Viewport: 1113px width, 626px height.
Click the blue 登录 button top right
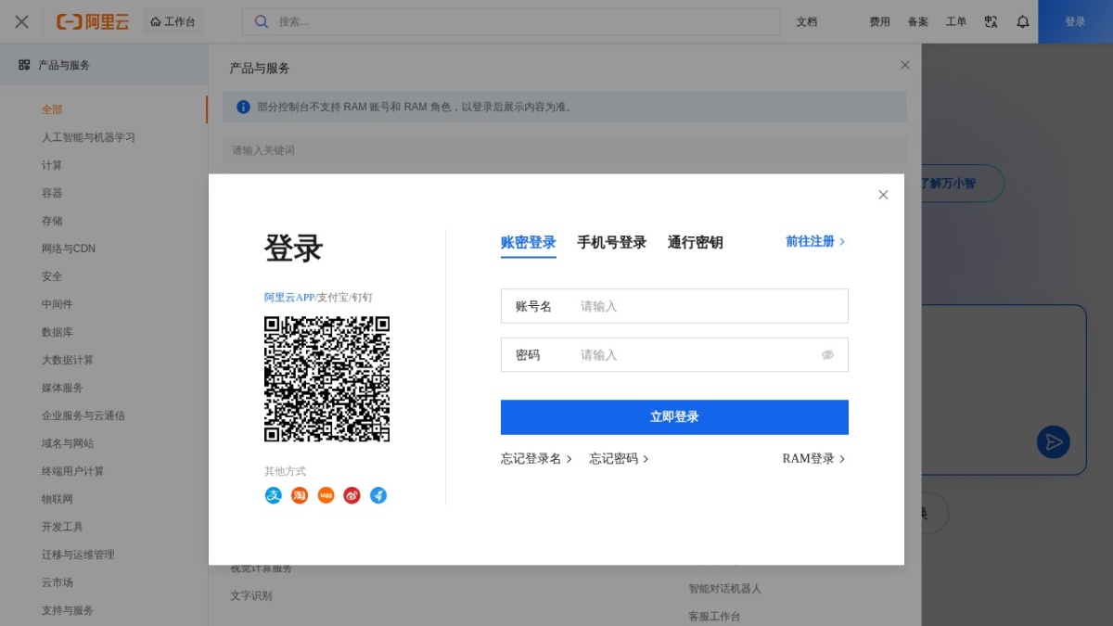tap(1075, 21)
